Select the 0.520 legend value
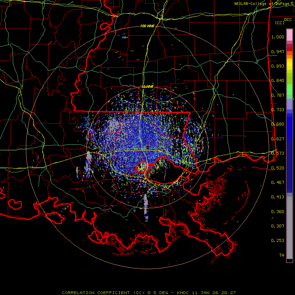 coord(278,168)
